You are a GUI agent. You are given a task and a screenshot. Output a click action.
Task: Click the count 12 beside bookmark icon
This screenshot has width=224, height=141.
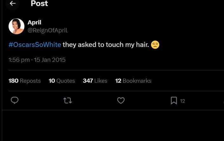pyautogui.click(x=182, y=101)
